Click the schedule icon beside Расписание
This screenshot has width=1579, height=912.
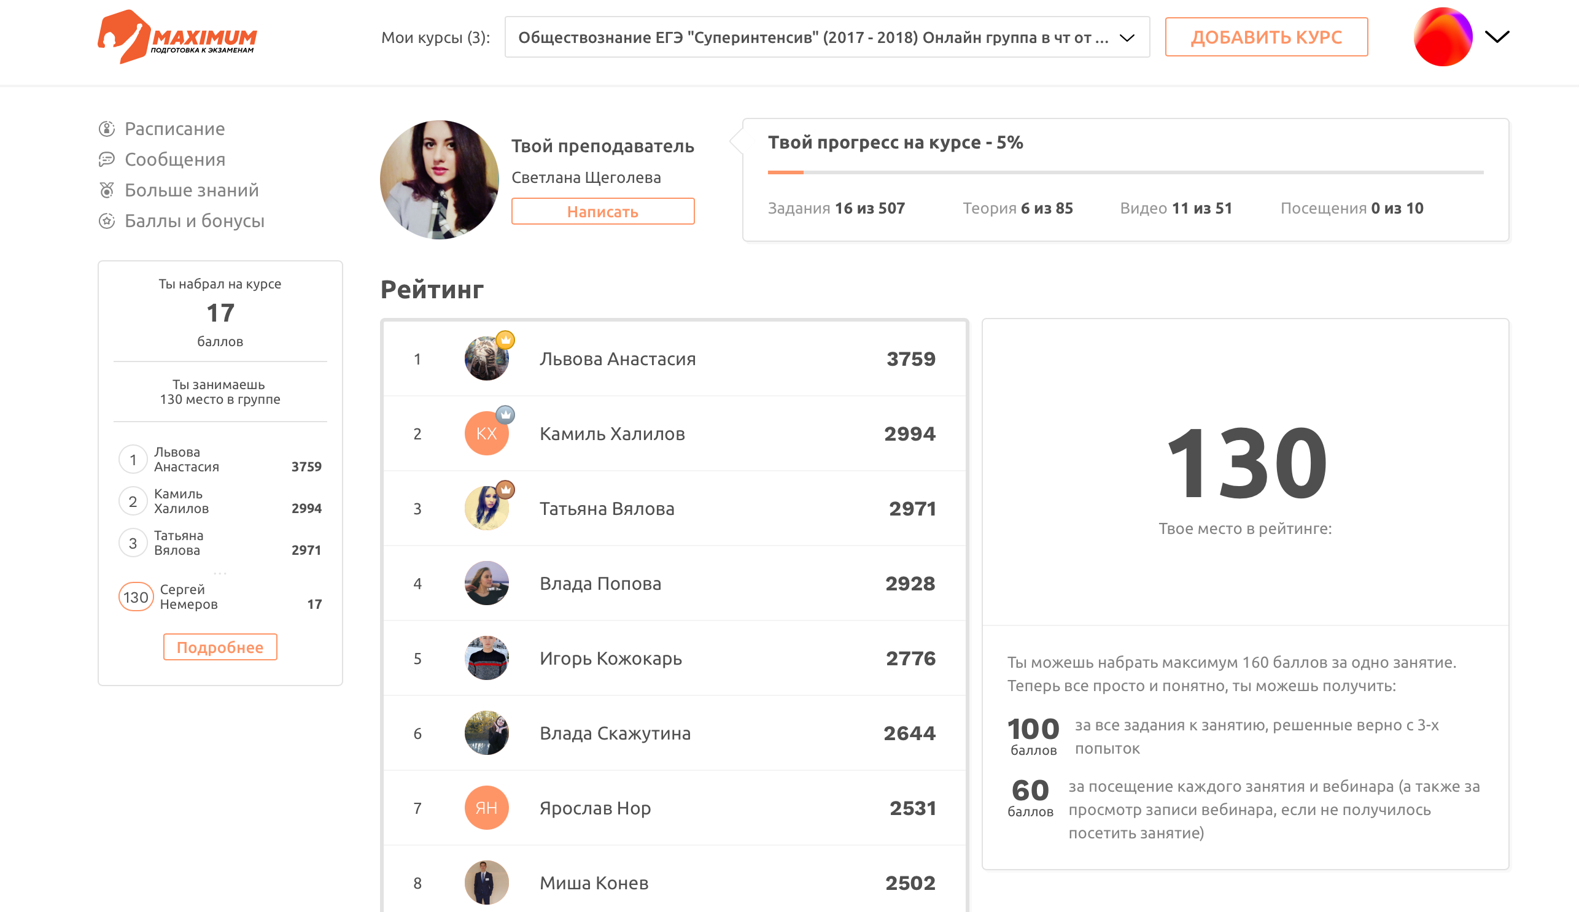pos(107,128)
